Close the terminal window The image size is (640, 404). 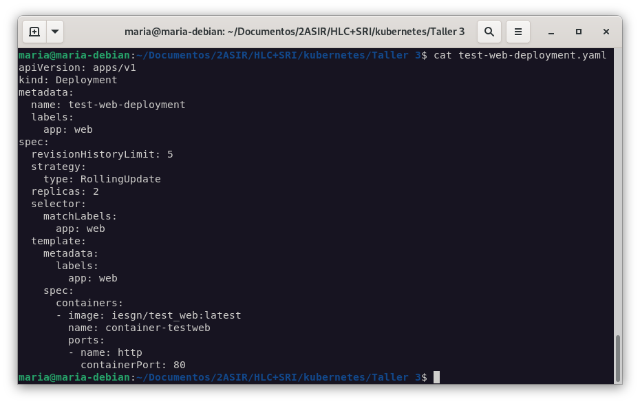606,32
